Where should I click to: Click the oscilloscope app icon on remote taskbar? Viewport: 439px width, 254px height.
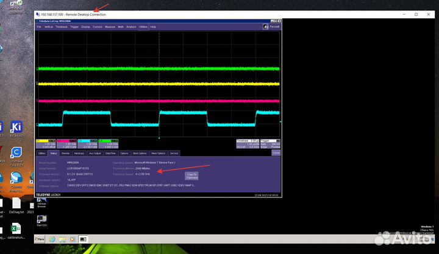tap(83, 239)
